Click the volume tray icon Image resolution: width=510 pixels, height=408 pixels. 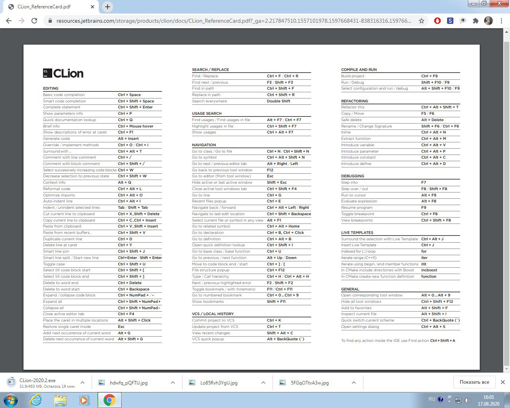pyautogui.click(x=468, y=400)
